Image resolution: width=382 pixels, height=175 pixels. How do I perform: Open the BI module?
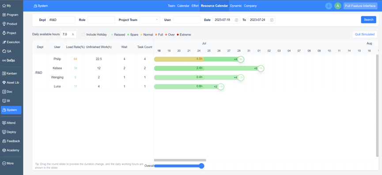pos(6,101)
